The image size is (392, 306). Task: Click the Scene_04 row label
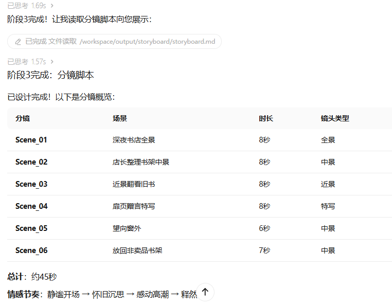pyautogui.click(x=31, y=206)
